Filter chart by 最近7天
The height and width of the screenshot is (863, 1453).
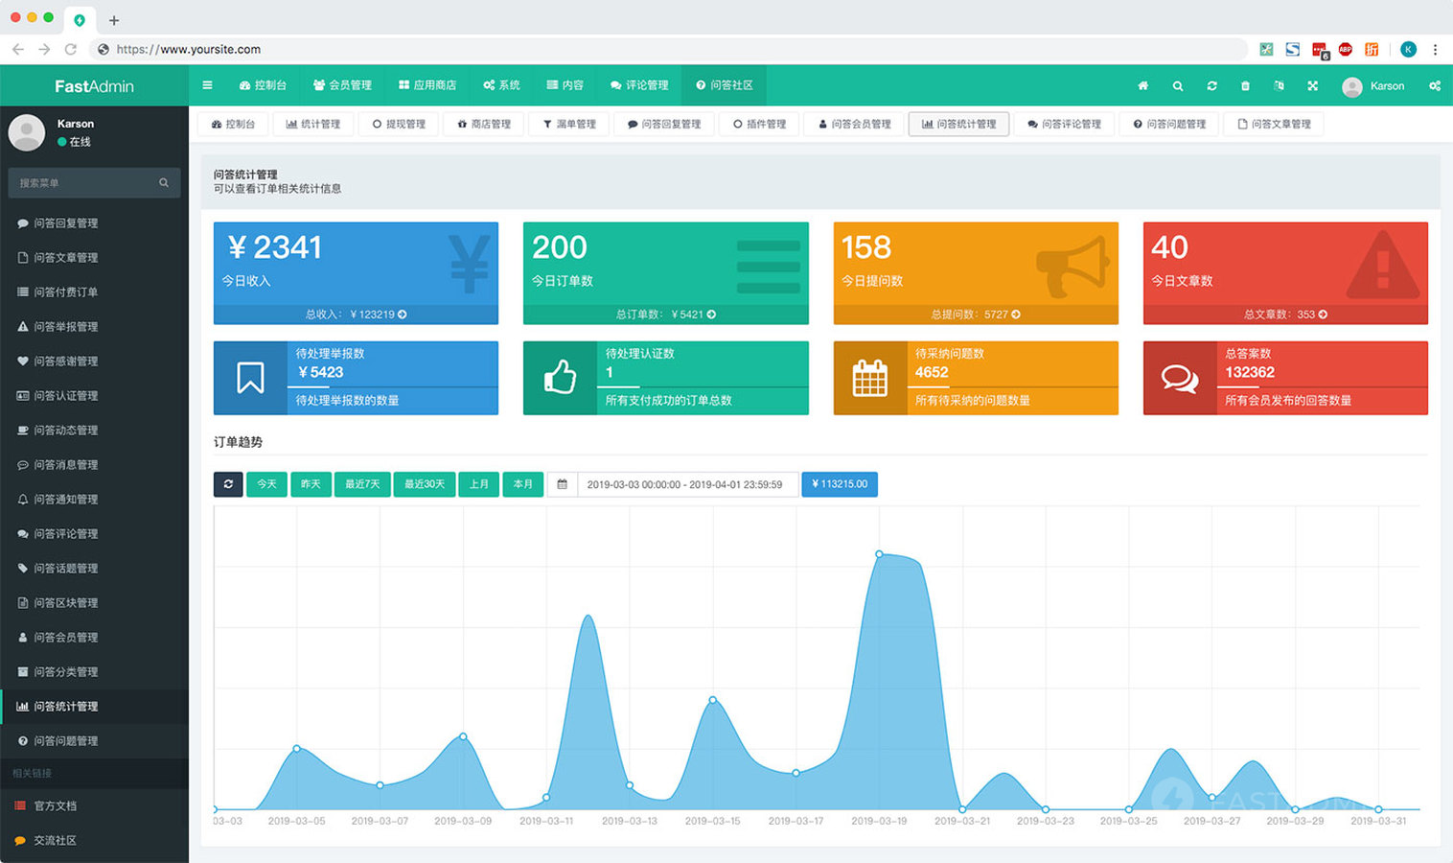(362, 484)
